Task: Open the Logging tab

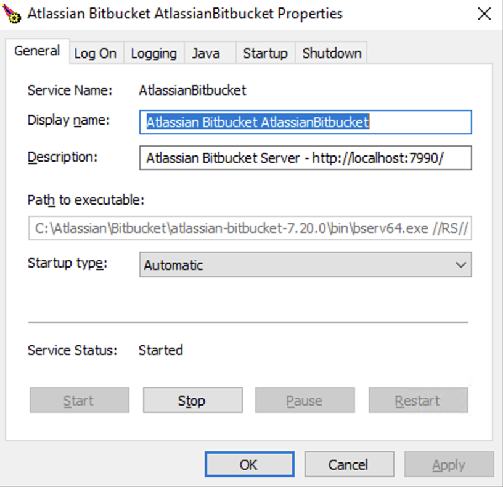Action: (153, 53)
